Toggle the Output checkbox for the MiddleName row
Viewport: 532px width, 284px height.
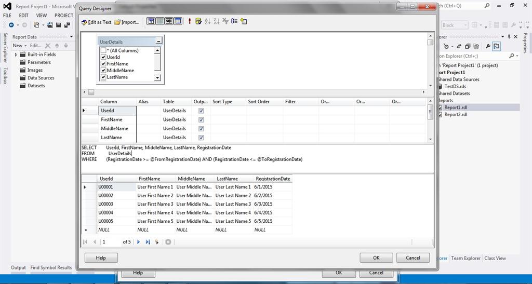pyautogui.click(x=201, y=129)
